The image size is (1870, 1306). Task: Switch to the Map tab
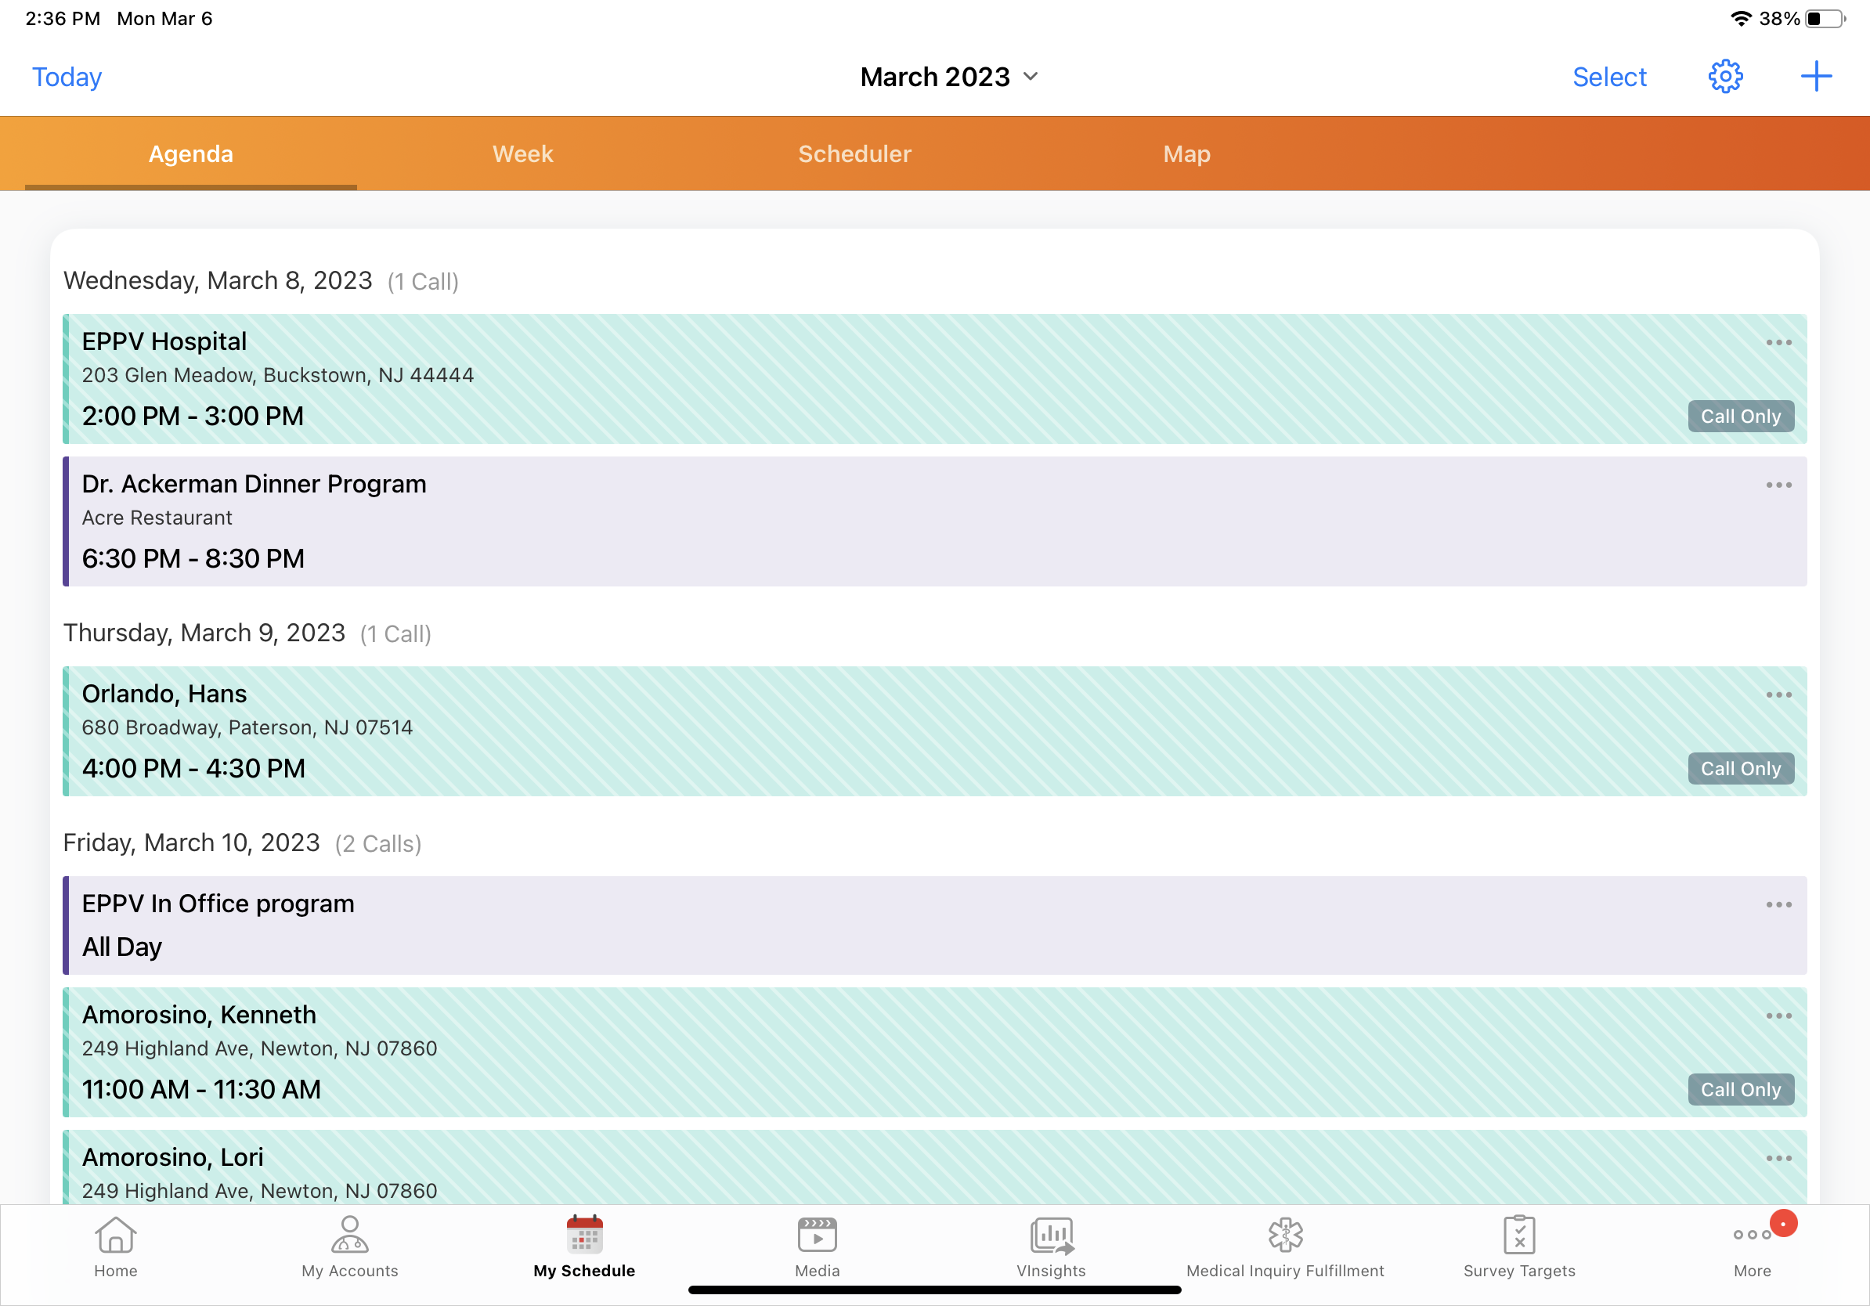[1186, 154]
